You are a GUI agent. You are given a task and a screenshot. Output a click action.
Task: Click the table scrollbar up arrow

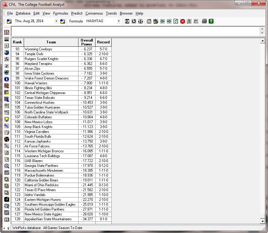[x=262, y=41]
